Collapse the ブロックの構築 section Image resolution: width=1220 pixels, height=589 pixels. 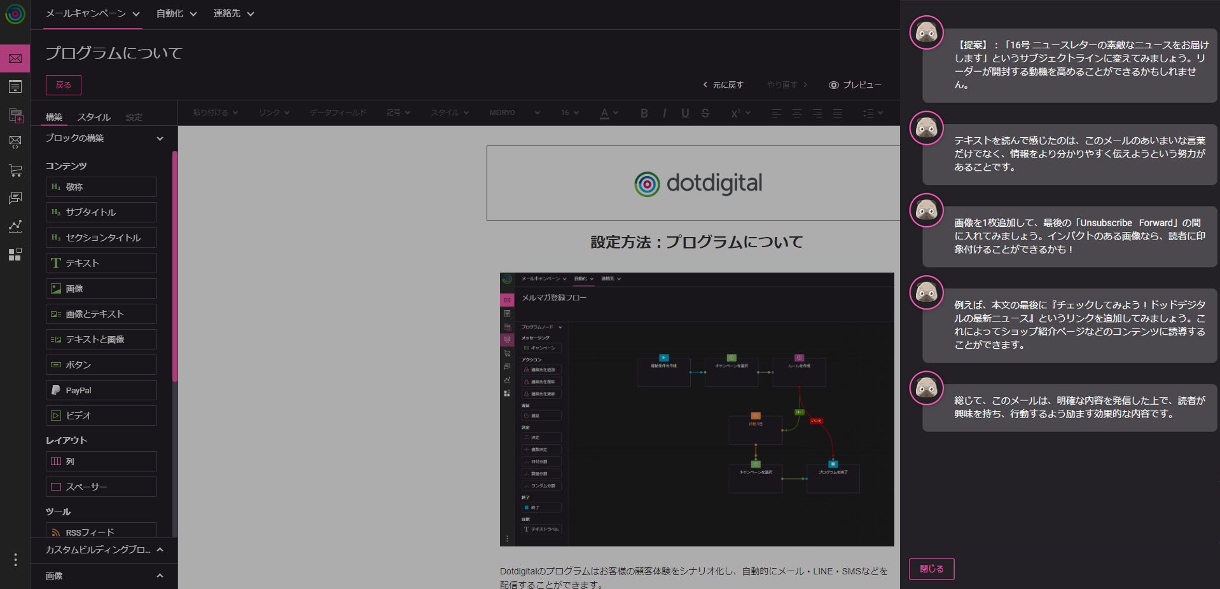click(104, 138)
